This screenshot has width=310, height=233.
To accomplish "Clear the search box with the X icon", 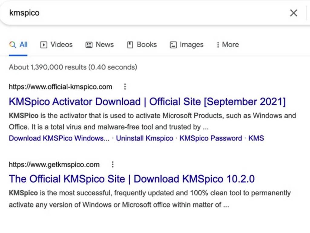I will (294, 13).
